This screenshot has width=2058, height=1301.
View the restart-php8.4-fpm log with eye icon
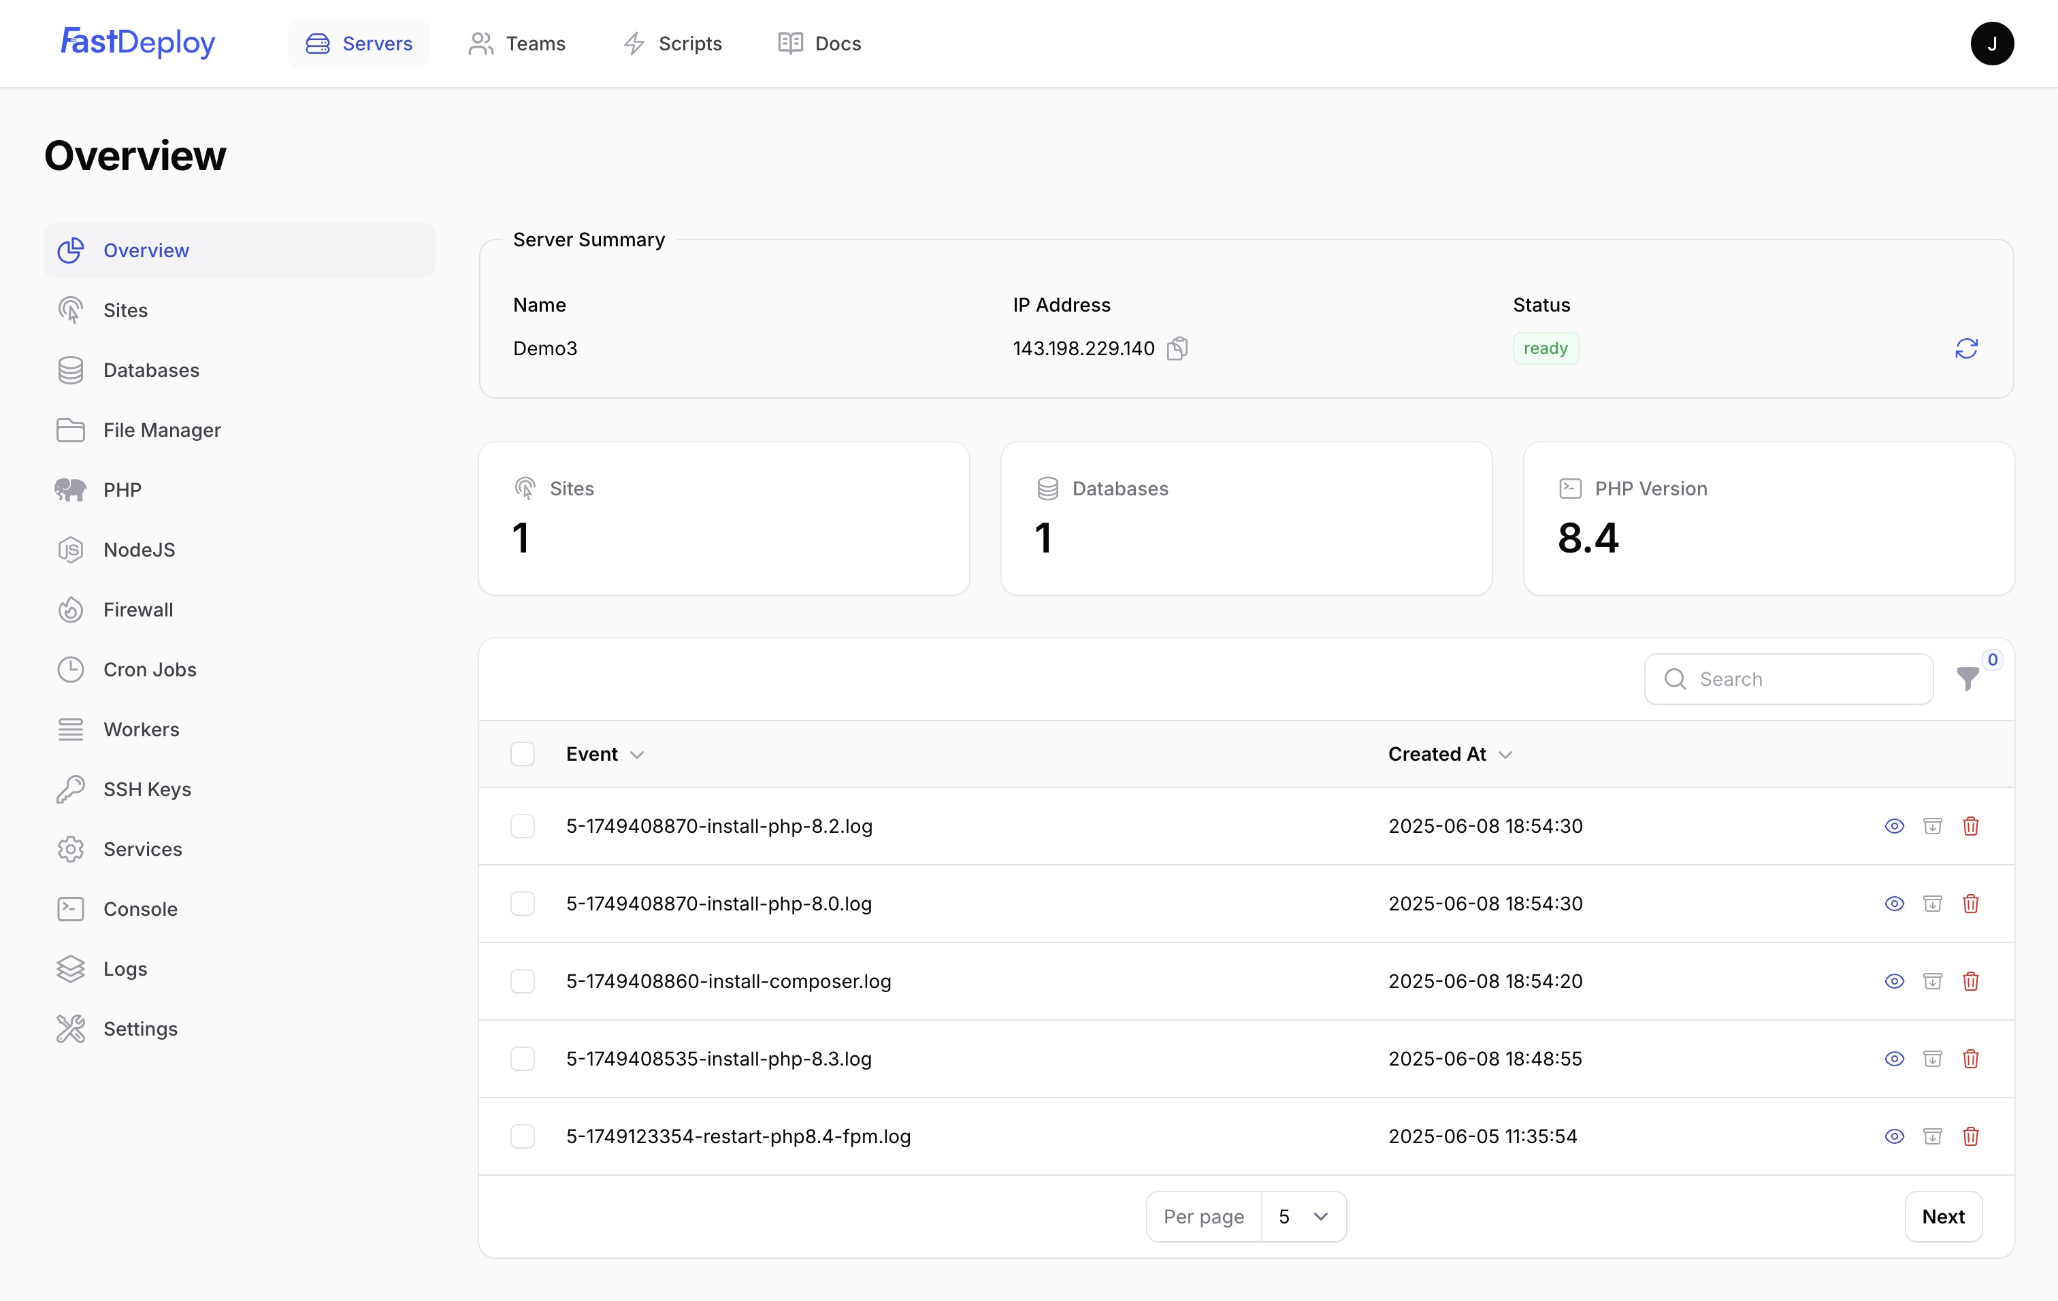pos(1895,1136)
